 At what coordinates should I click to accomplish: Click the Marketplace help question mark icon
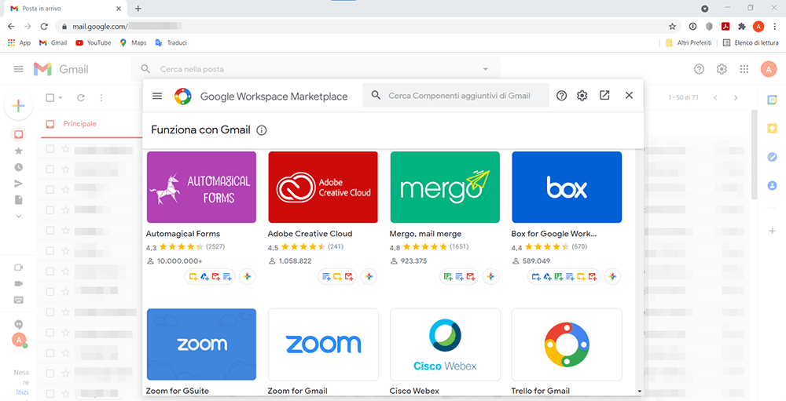(561, 96)
